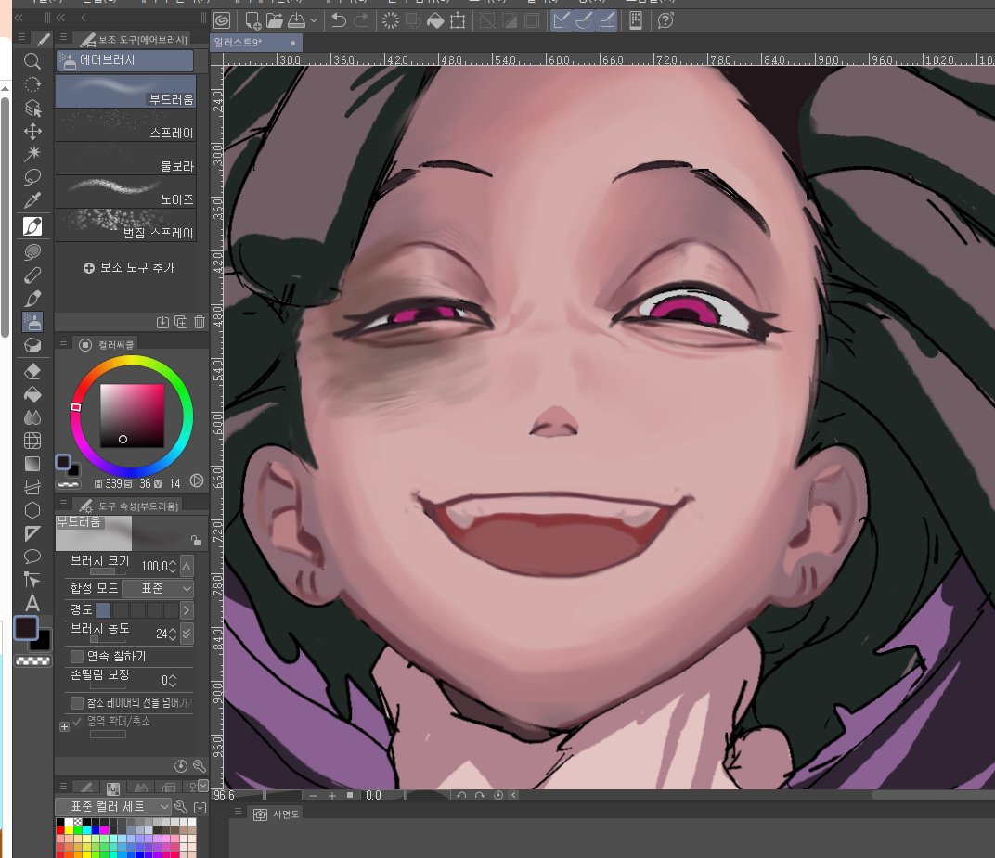Toggle the brush size lock icon
This screenshot has height=858, width=995.
pyautogui.click(x=196, y=540)
